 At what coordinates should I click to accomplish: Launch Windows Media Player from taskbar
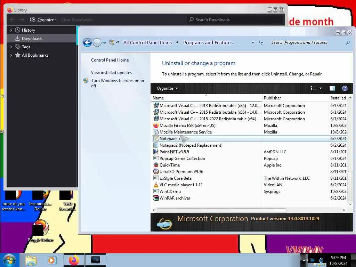click(x=51, y=260)
